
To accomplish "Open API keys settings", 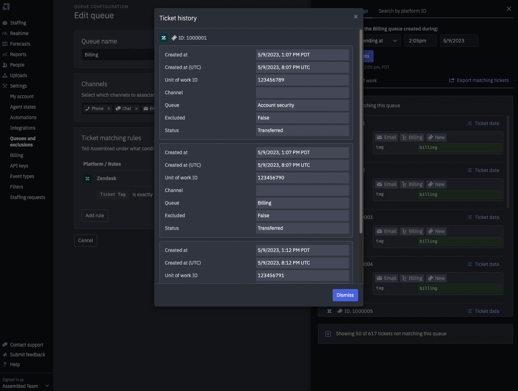I will point(19,166).
